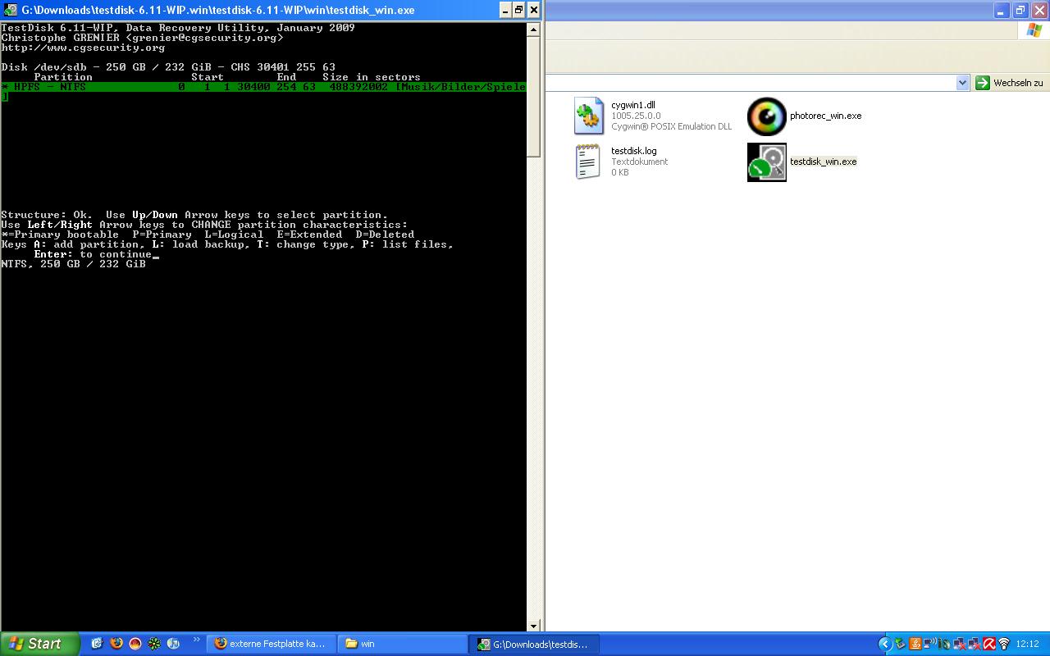Click the Wechseln zu button
The width and height of the screenshot is (1050, 656).
click(x=1009, y=83)
